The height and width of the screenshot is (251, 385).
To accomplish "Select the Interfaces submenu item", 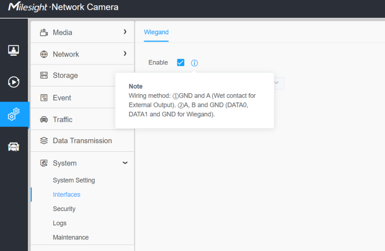I will (x=66, y=194).
